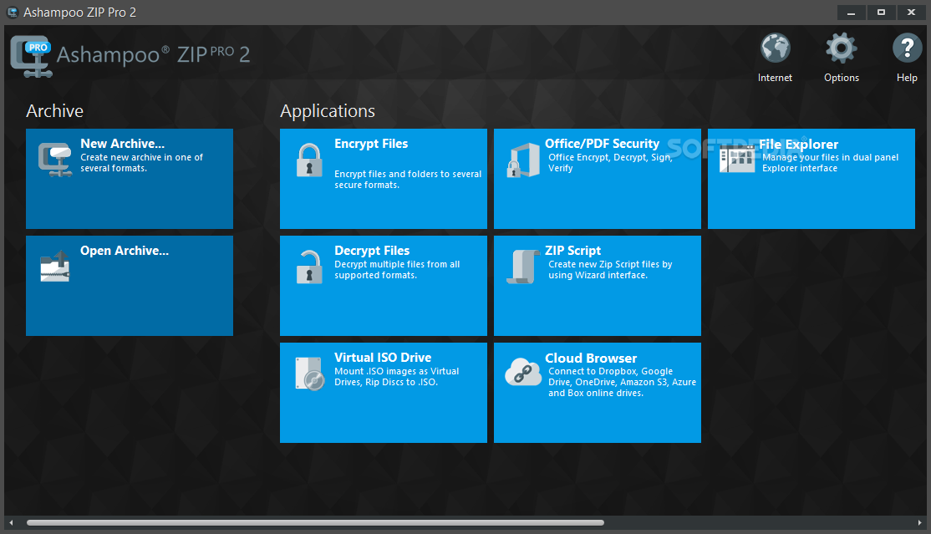Click 'Create new Zip Script files by' text
Viewport: 931px width, 534px height.
[610, 264]
